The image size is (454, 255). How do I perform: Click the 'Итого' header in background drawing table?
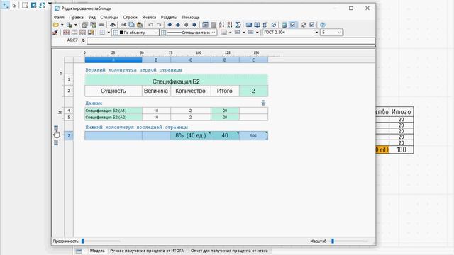point(401,112)
